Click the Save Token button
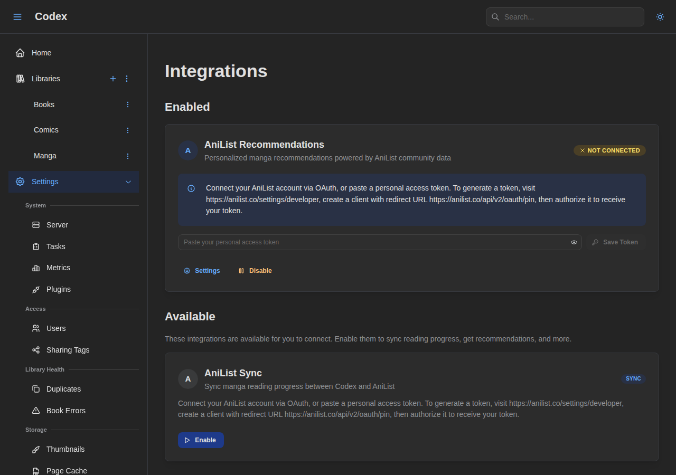The height and width of the screenshot is (475, 676). [616, 242]
